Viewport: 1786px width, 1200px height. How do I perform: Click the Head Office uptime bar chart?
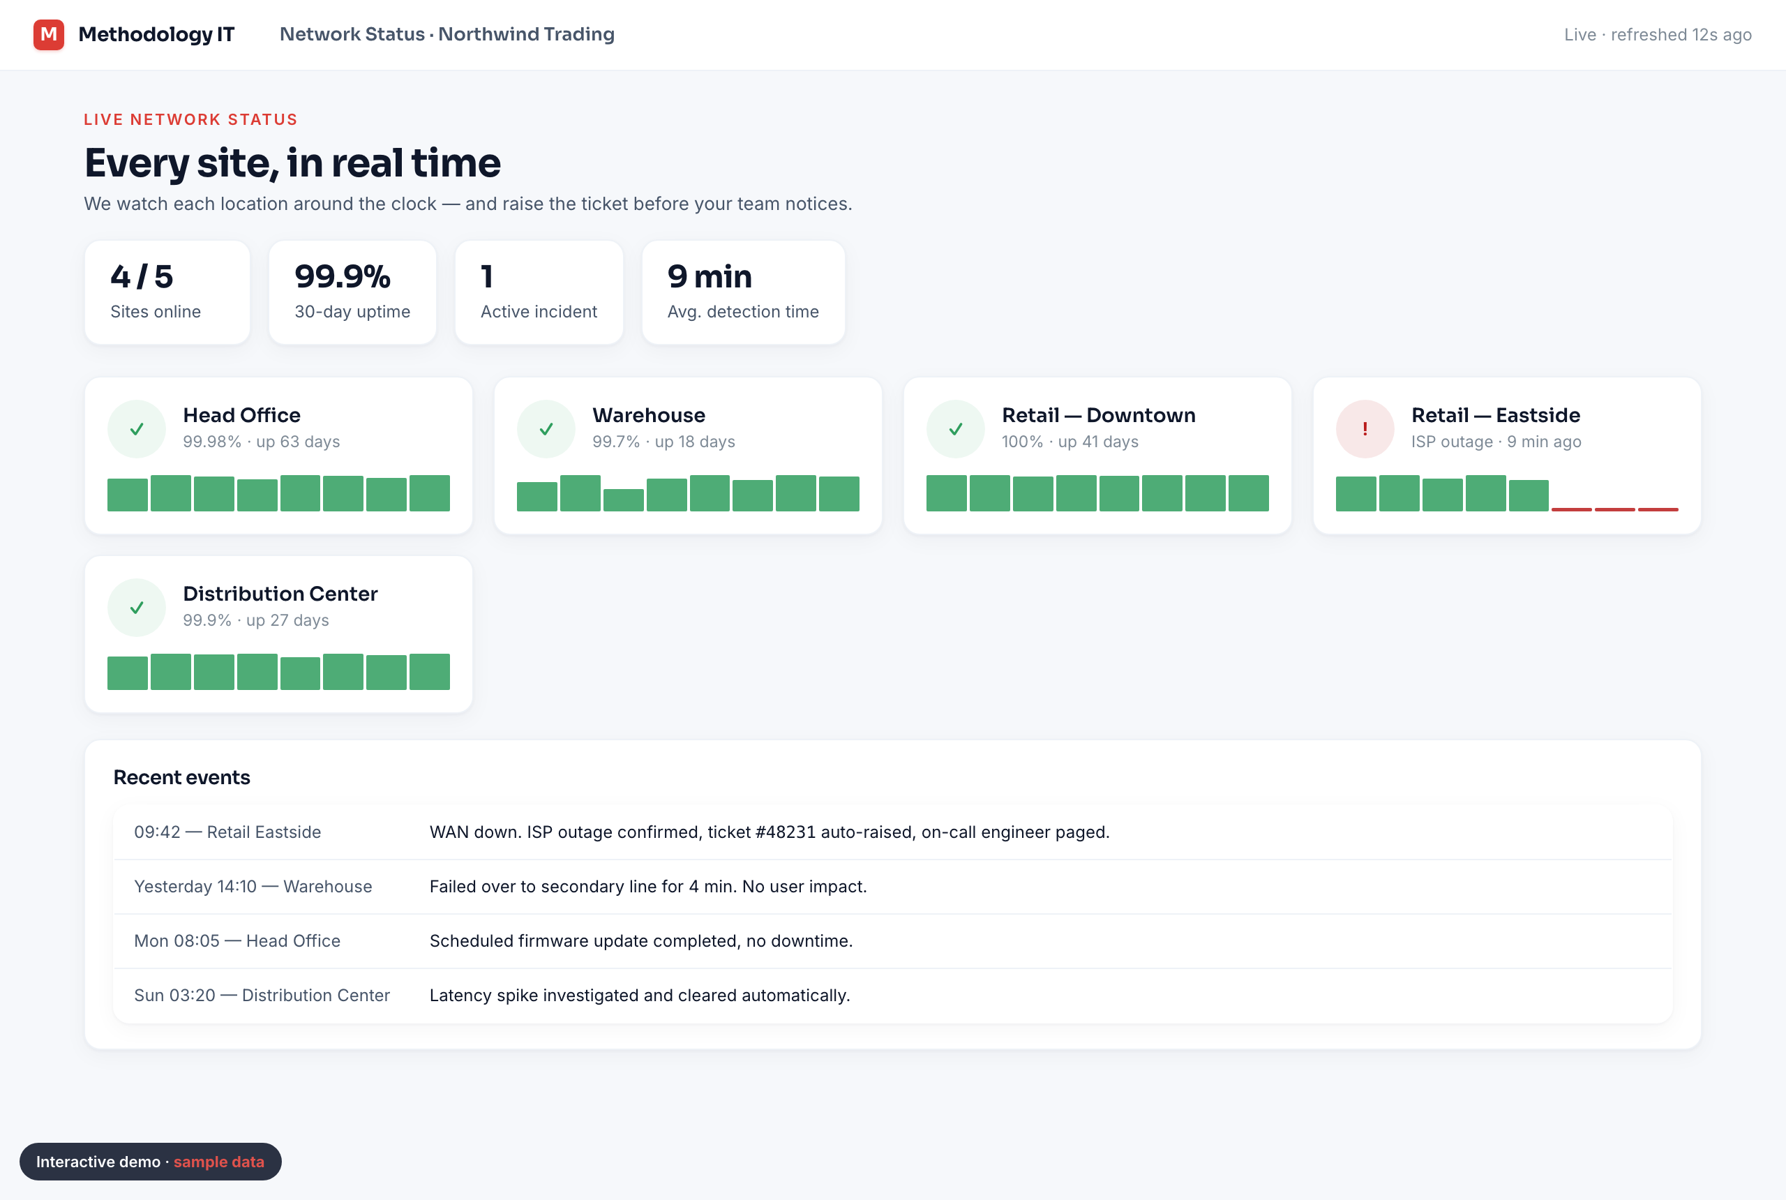(278, 493)
